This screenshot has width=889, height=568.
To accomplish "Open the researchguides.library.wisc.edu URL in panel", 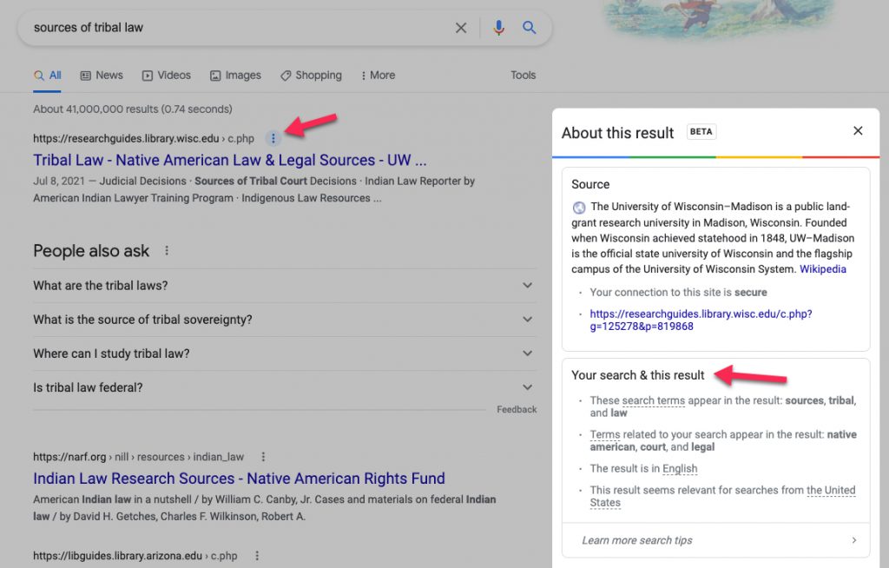I will tap(701, 320).
